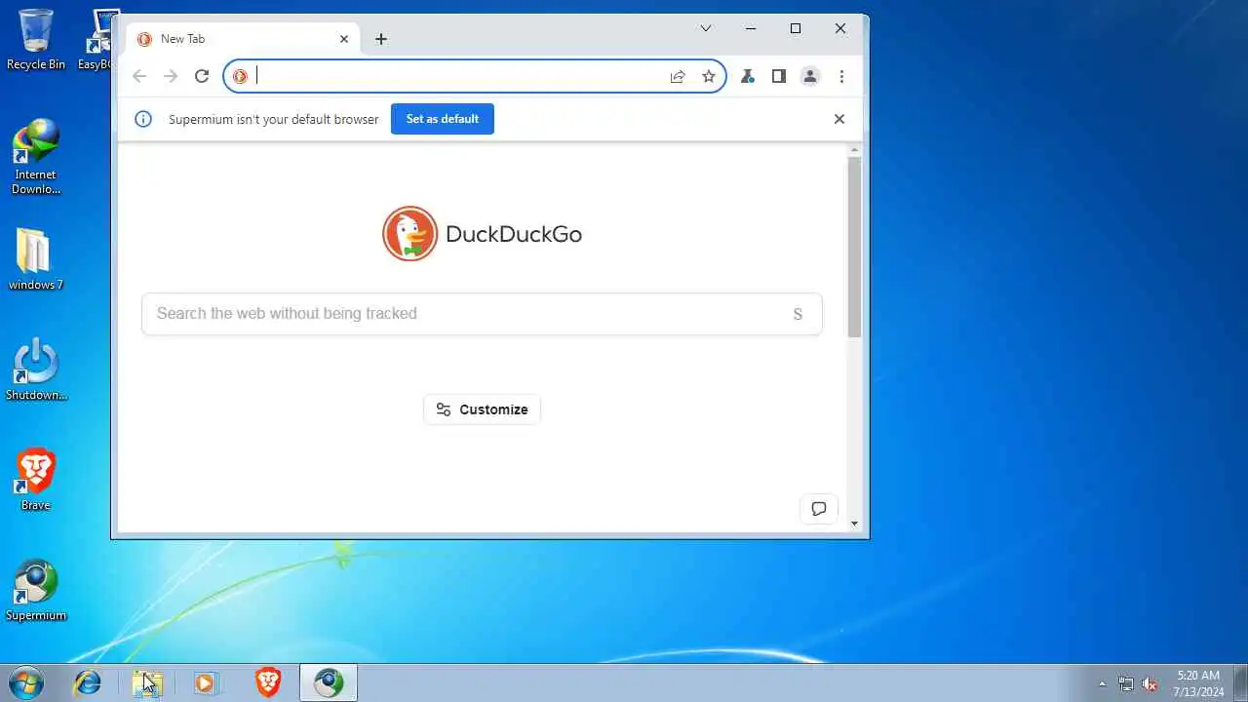Open File Explorer from the taskbar
This screenshot has width=1248, height=702.
147,682
